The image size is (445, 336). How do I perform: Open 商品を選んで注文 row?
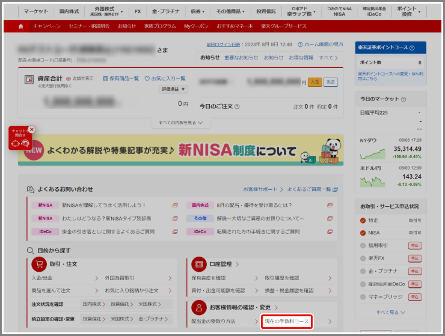pyautogui.click(x=65, y=290)
